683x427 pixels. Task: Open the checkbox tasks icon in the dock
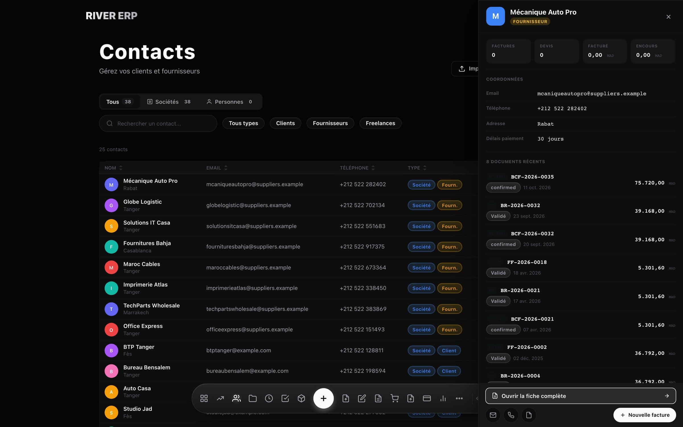tap(285, 398)
